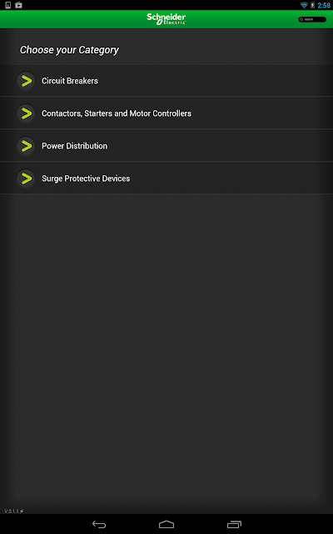Click the search field in header
The height and width of the screenshot is (534, 333).
point(312,19)
